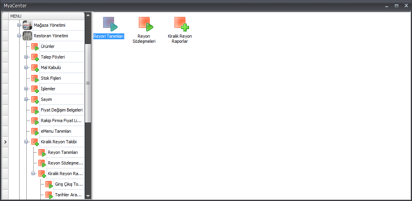The image size is (412, 201).
Task: Open the large Reyon Tanımları icon in main panel
Action: coord(110,24)
